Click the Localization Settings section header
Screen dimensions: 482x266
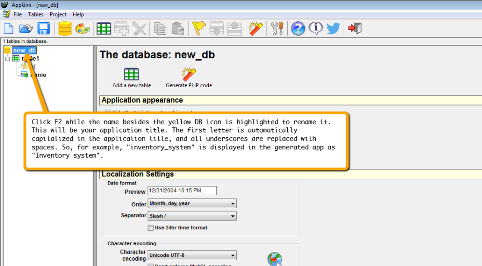tap(291, 174)
